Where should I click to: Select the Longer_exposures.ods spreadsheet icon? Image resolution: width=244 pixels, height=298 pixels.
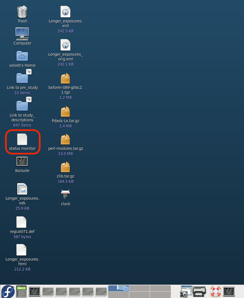pos(22,189)
